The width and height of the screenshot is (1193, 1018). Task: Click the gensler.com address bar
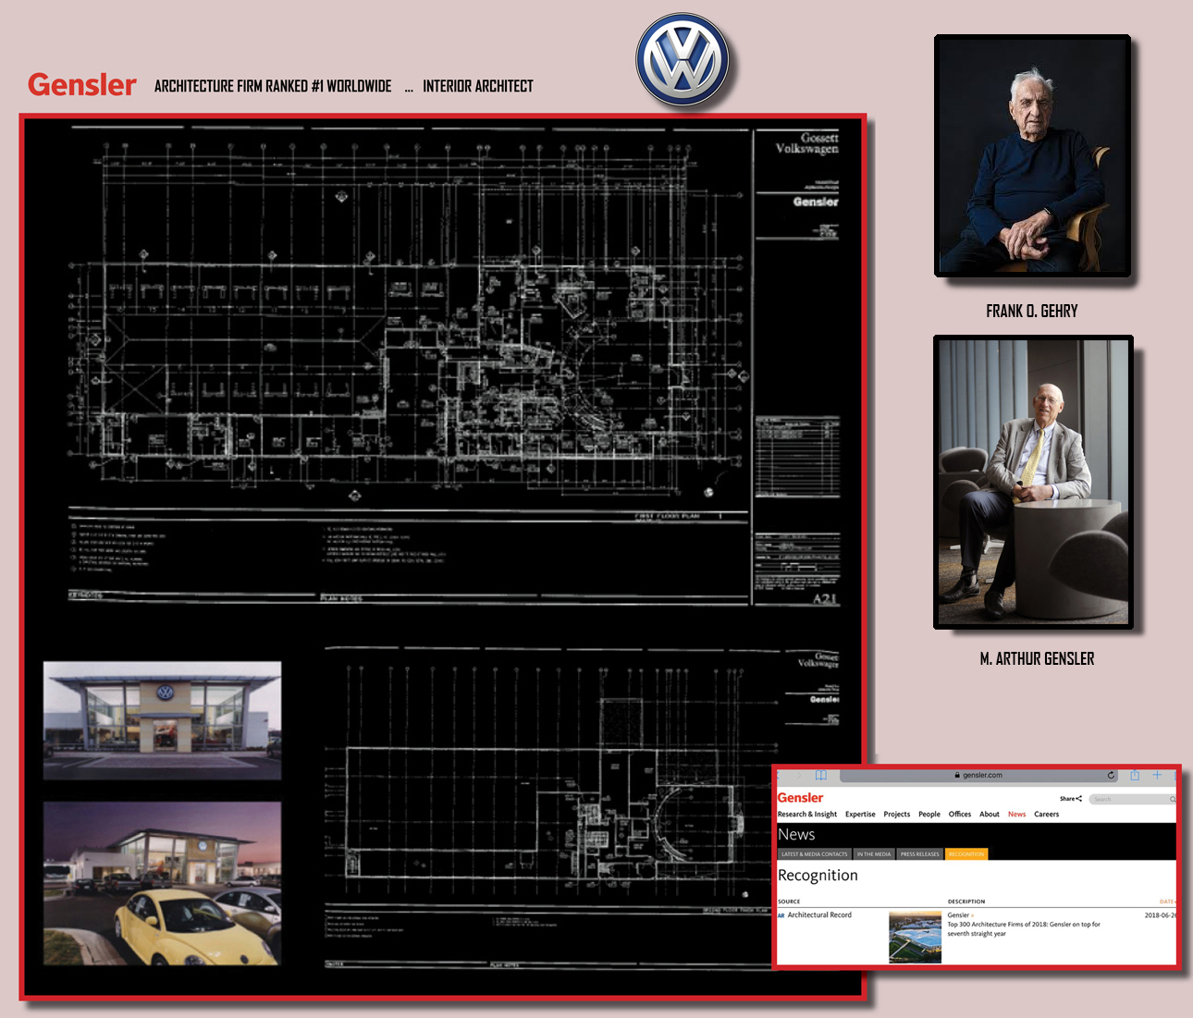(977, 775)
